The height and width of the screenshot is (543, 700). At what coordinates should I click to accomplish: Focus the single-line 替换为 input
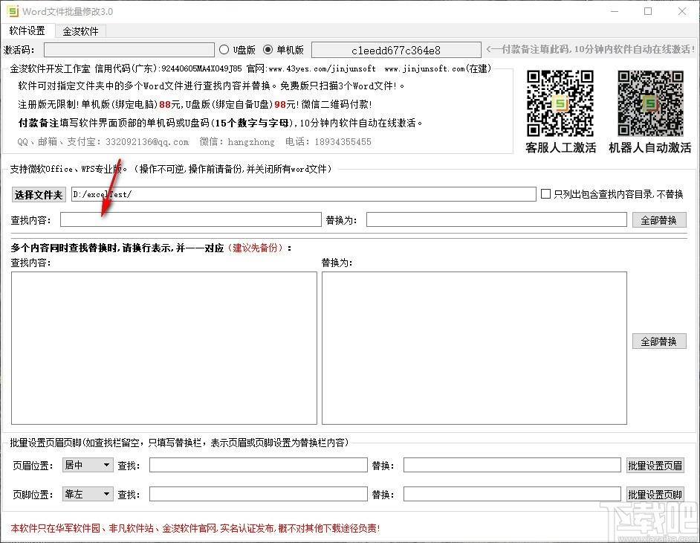pyautogui.click(x=496, y=219)
